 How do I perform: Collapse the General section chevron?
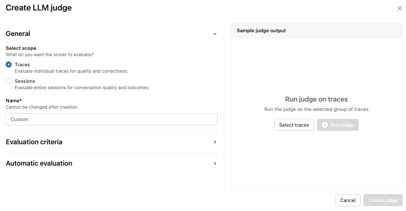[215, 34]
